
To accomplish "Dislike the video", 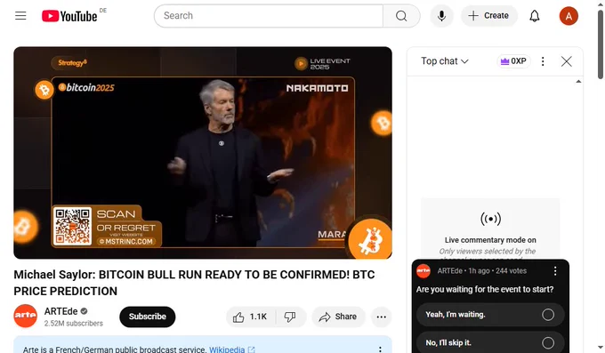I will 291,317.
